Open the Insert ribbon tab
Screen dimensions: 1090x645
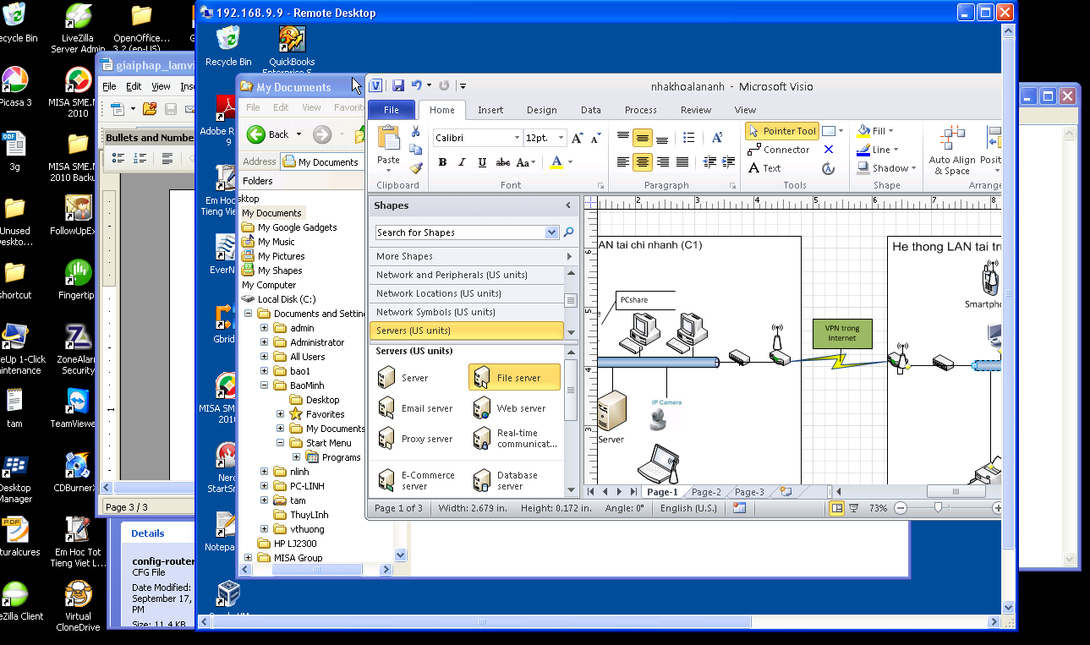[x=490, y=110]
